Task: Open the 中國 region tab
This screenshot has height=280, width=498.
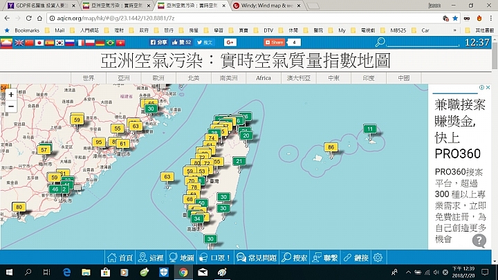Action: click(x=404, y=78)
